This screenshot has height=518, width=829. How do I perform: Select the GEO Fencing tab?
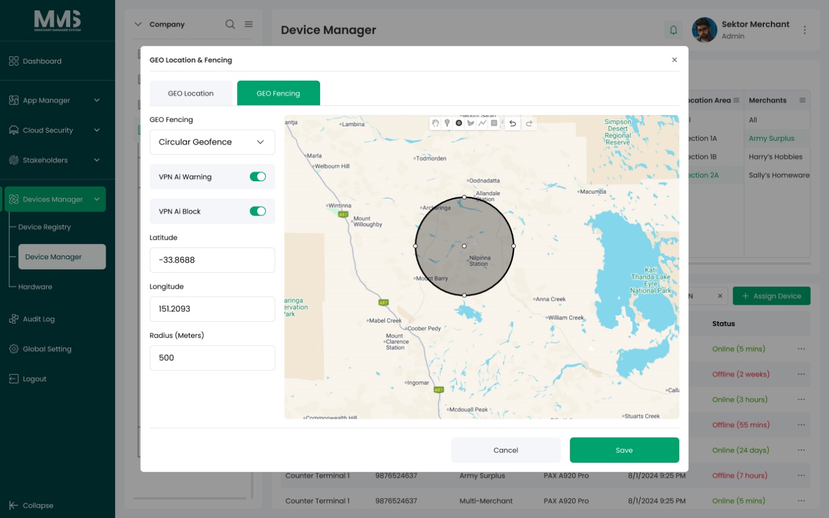278,93
